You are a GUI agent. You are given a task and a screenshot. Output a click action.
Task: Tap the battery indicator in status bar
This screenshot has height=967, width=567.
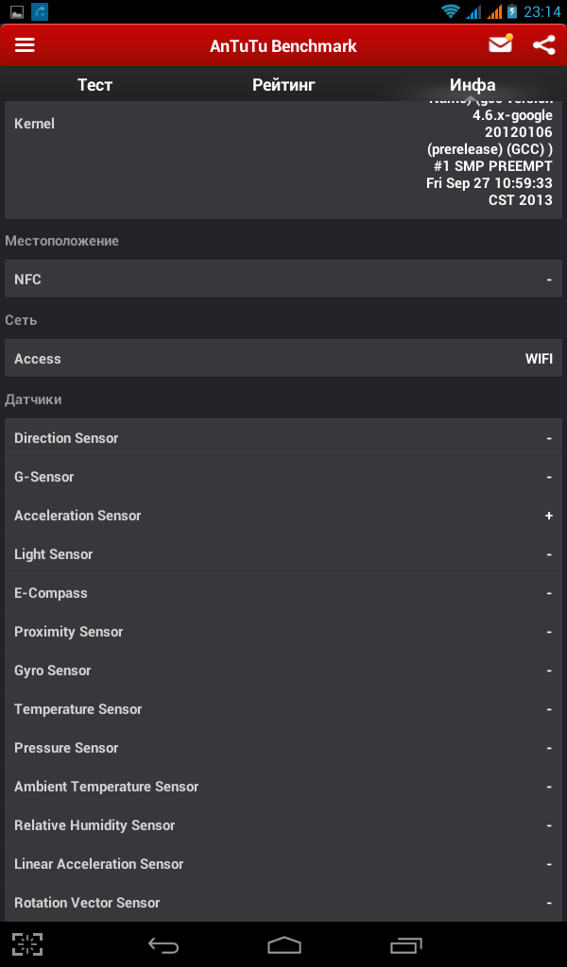click(512, 11)
